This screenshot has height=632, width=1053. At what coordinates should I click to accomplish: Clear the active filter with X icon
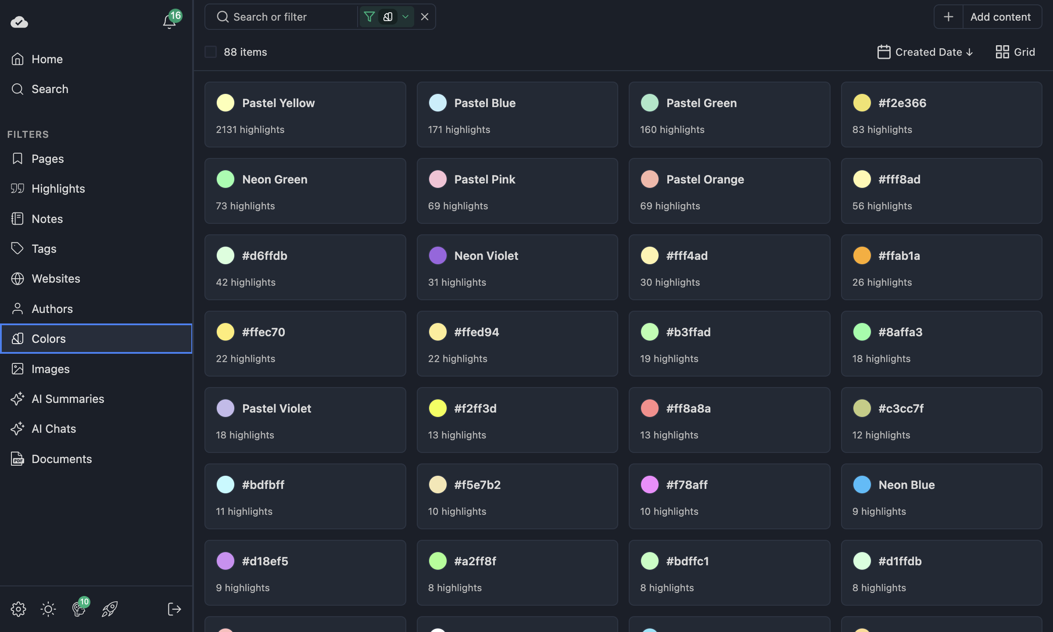click(424, 17)
